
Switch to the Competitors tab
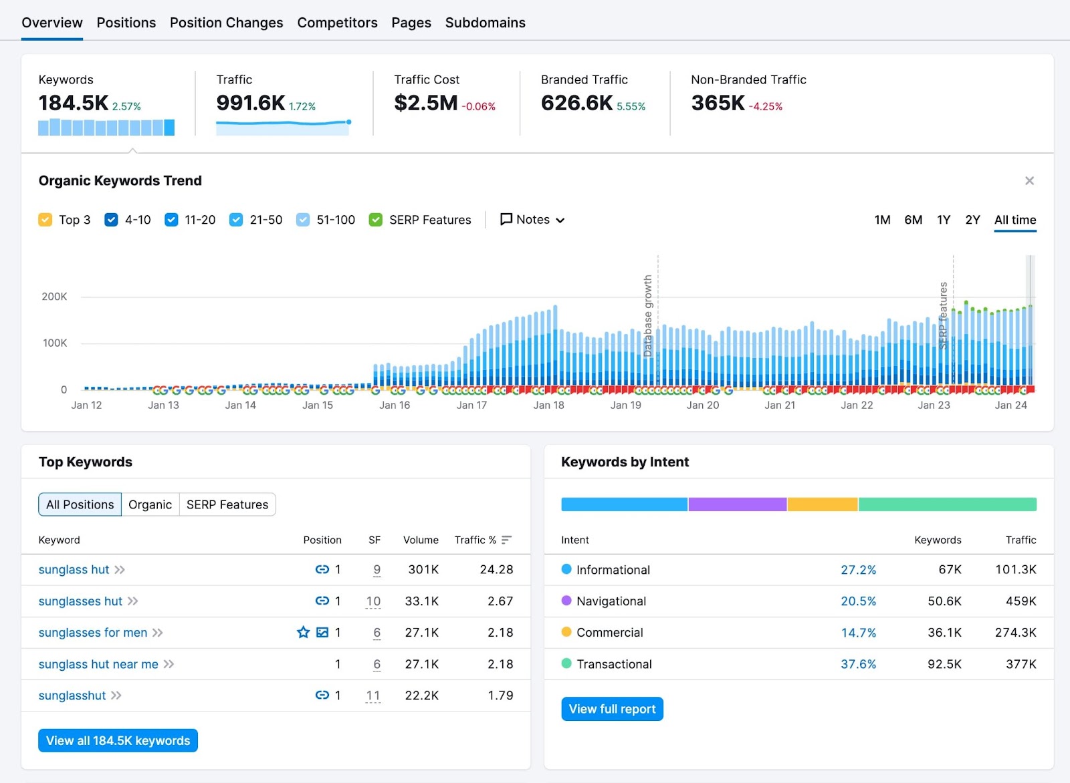(x=337, y=22)
